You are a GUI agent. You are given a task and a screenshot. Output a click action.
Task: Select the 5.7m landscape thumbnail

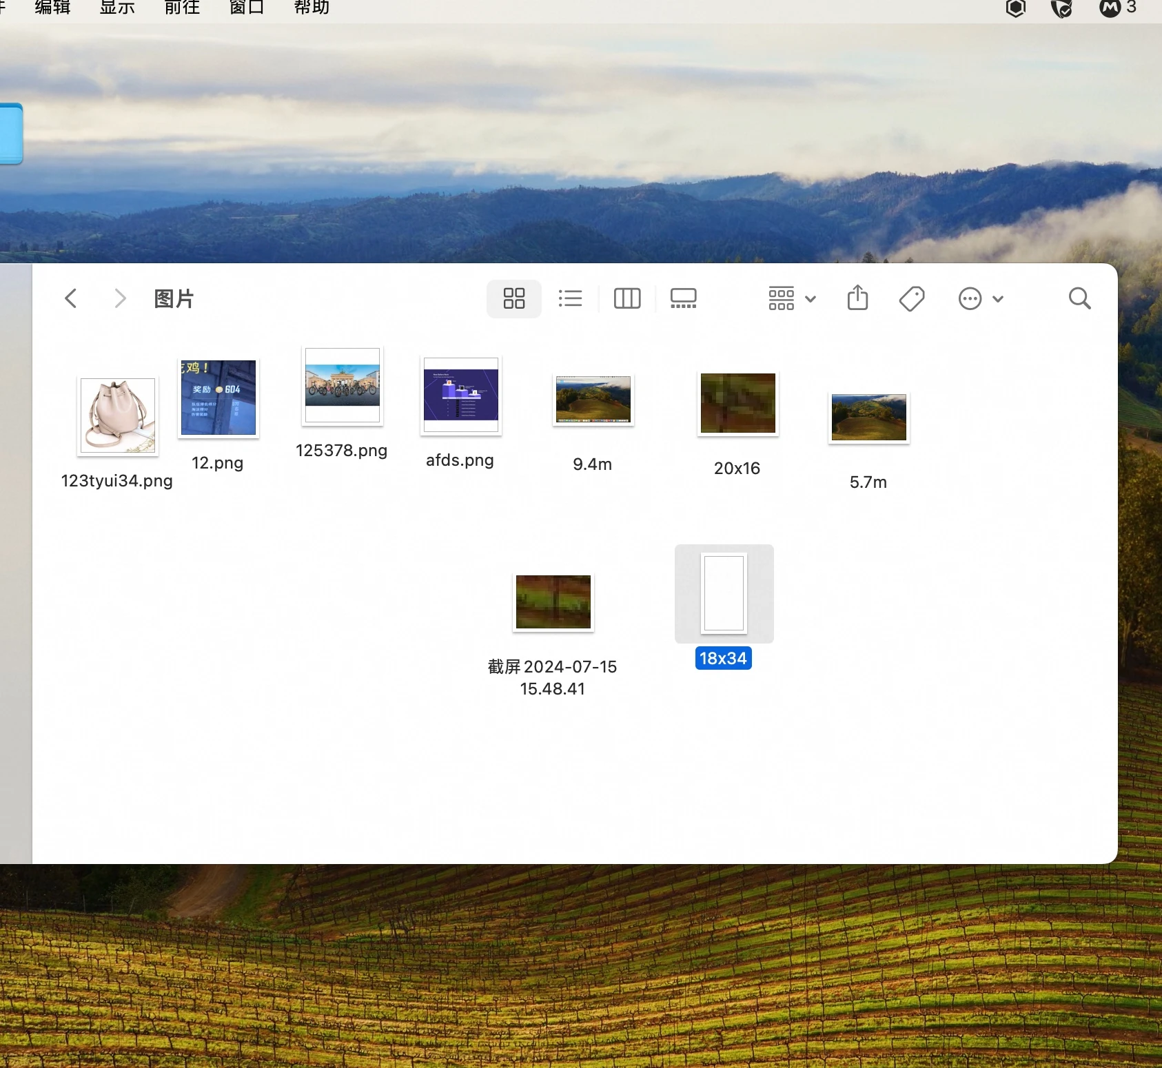click(x=869, y=418)
